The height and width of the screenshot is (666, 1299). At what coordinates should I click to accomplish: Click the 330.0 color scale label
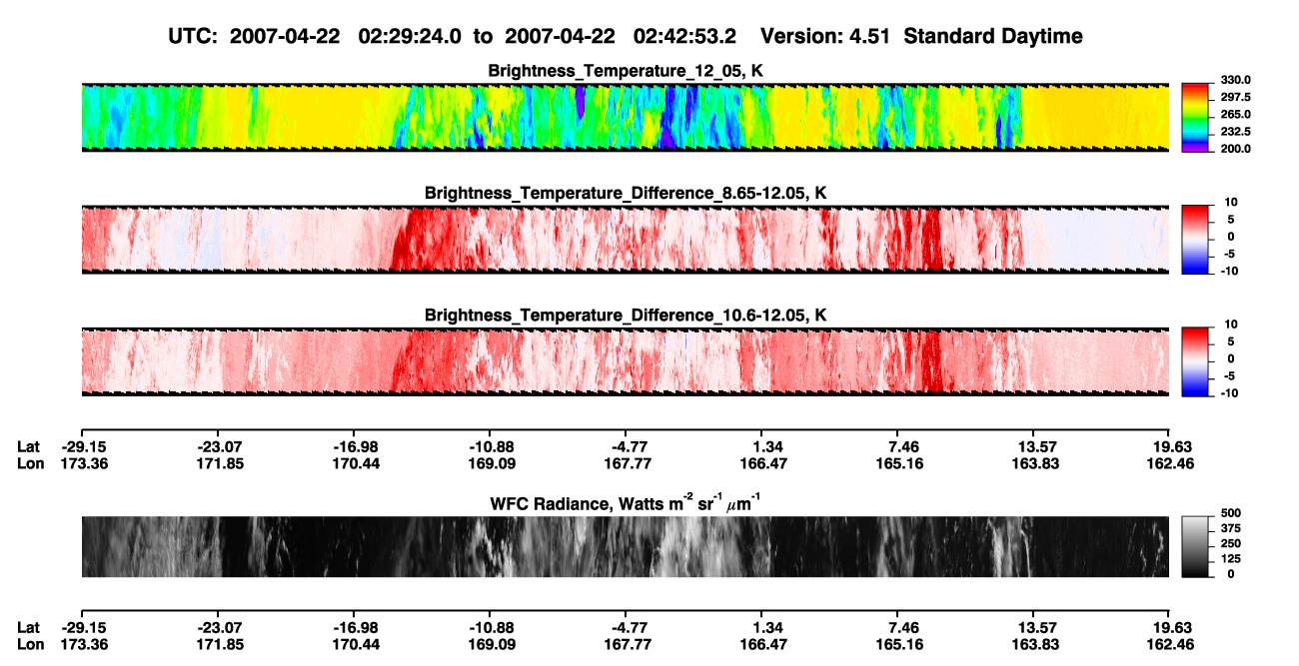coord(1236,80)
